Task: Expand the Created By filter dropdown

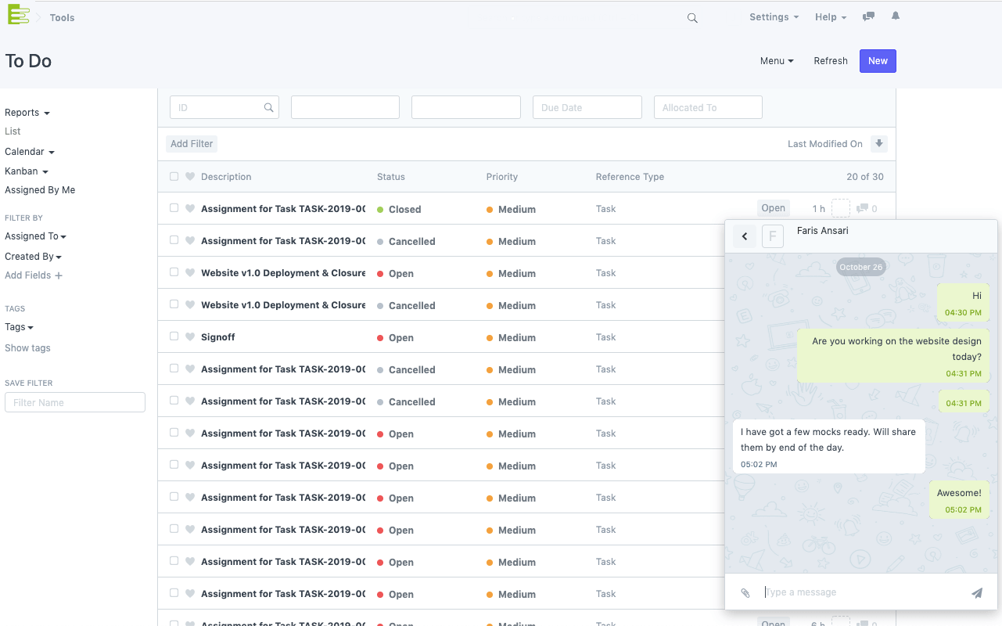Action: coord(33,257)
